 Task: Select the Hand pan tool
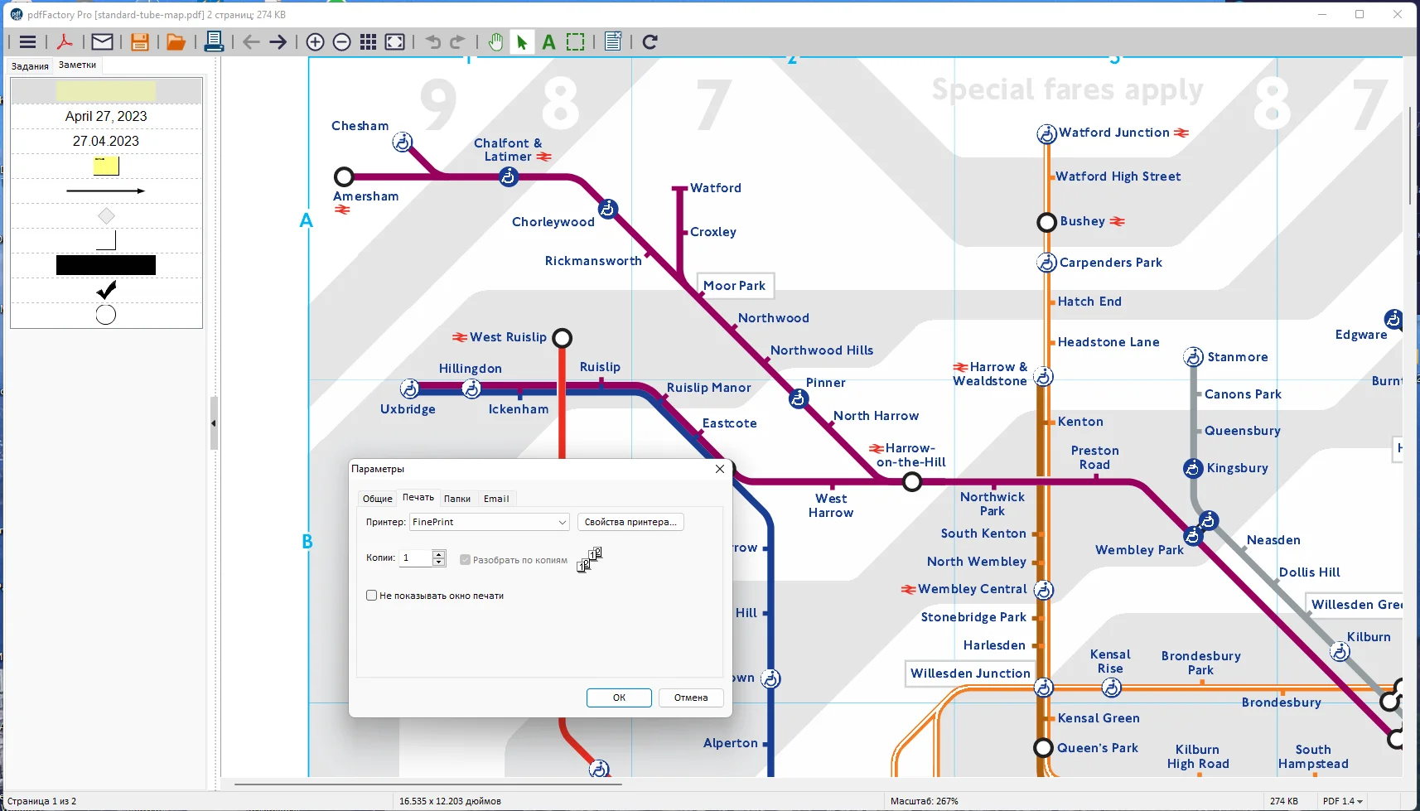[495, 42]
